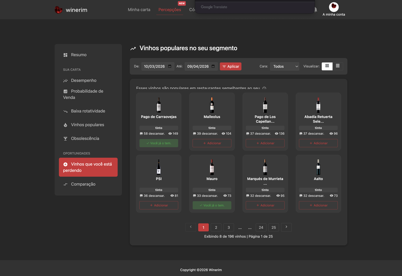Open the Minha carta tab
Screen dimensions: 402x276
(139, 10)
